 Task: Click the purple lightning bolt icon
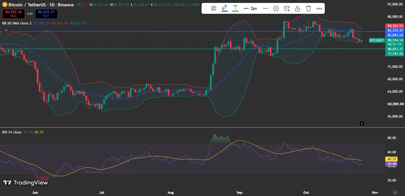362,124
